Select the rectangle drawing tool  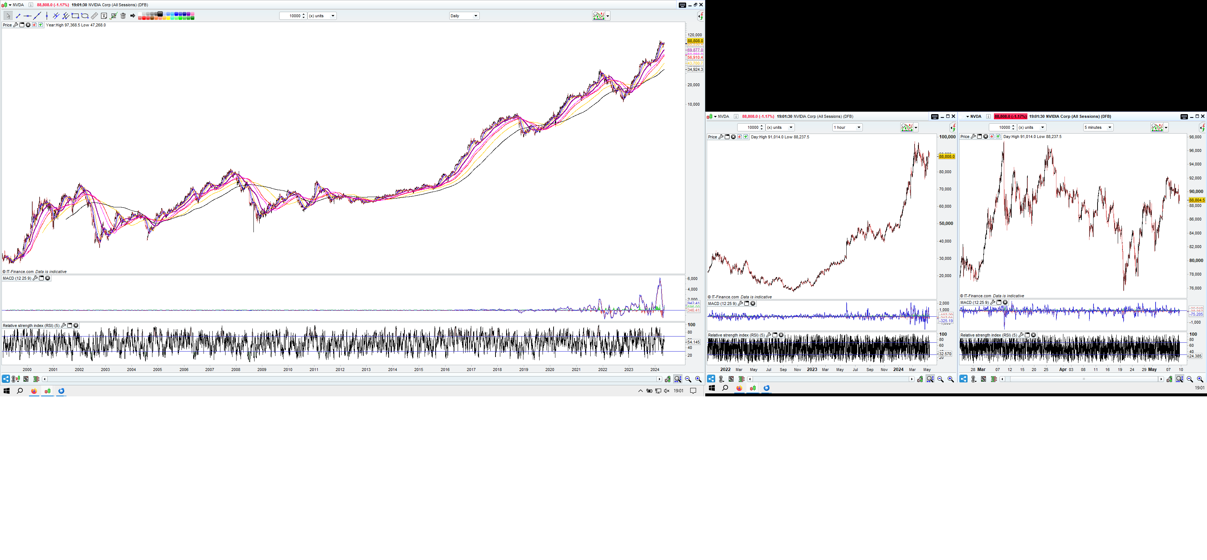pyautogui.click(x=75, y=16)
